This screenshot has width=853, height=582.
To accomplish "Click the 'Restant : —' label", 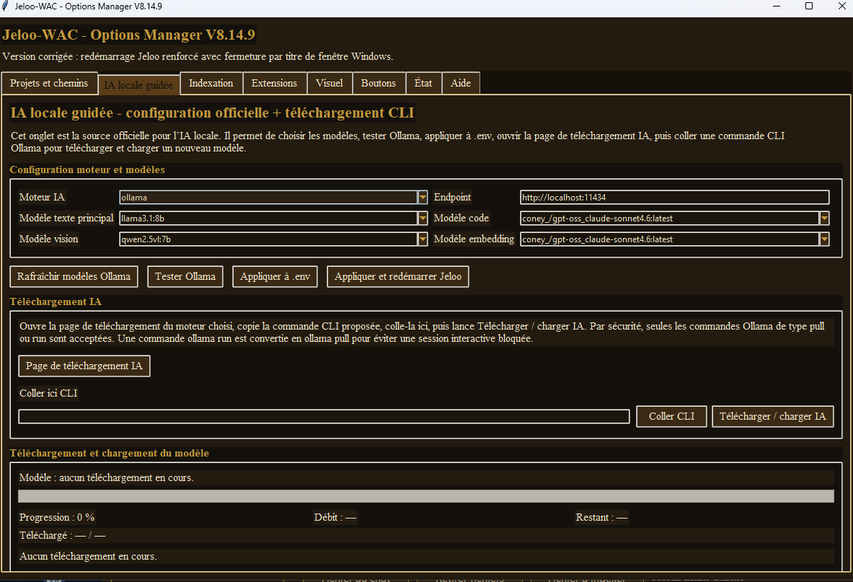I will click(601, 517).
